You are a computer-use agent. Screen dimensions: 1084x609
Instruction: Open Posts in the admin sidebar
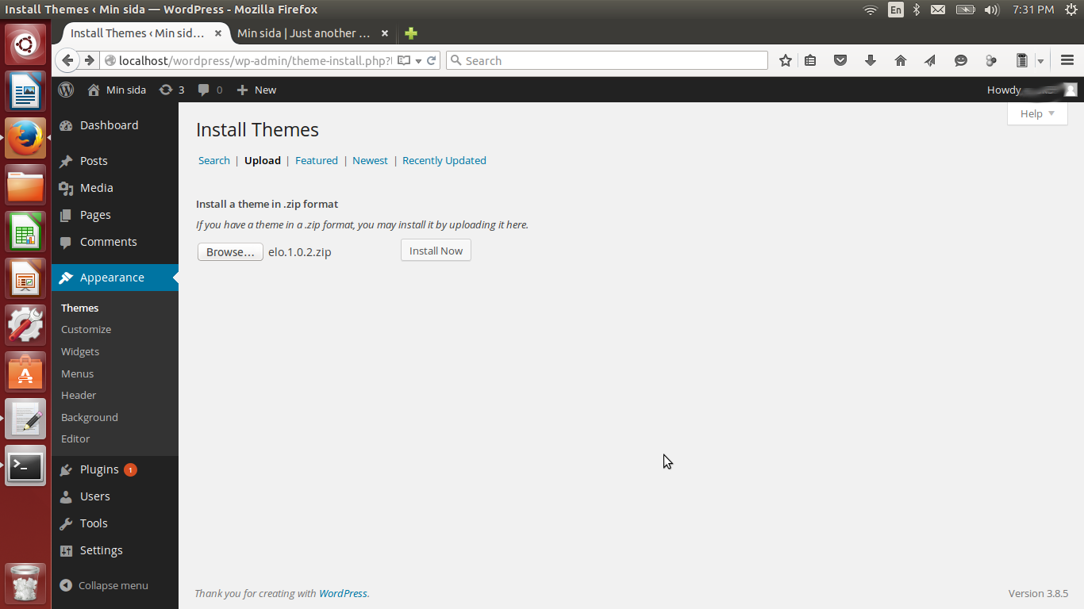(x=115, y=161)
